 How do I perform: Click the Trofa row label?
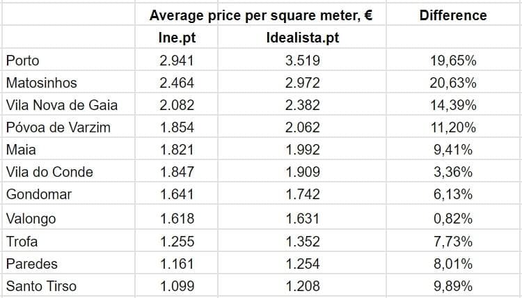pos(22,242)
